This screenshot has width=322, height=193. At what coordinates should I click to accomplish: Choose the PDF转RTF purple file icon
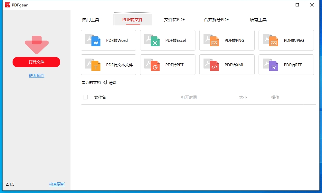click(270, 65)
